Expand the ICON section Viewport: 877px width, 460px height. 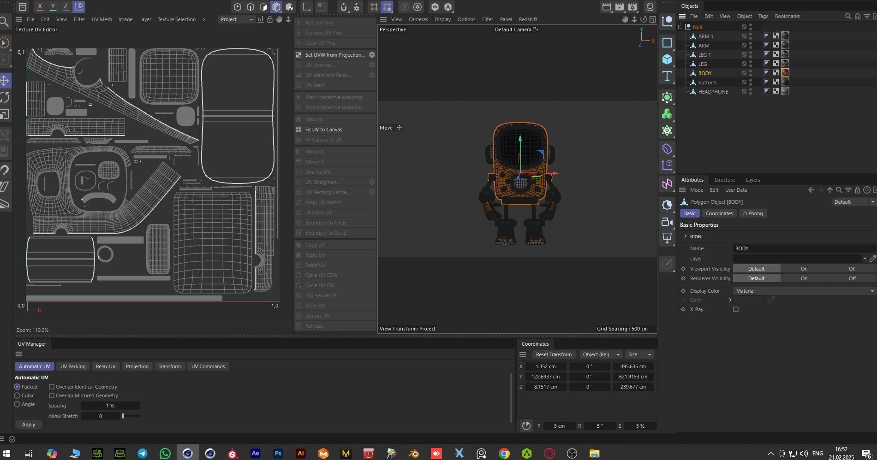(686, 236)
